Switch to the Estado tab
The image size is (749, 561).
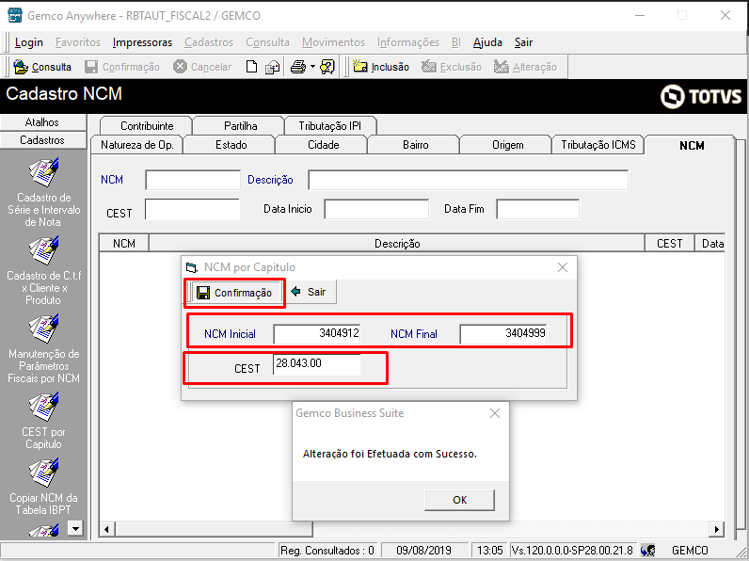(x=231, y=145)
